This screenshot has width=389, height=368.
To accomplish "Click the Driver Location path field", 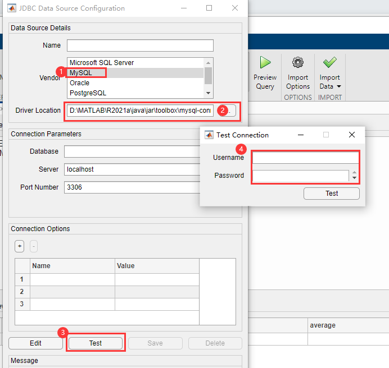I will coord(140,111).
